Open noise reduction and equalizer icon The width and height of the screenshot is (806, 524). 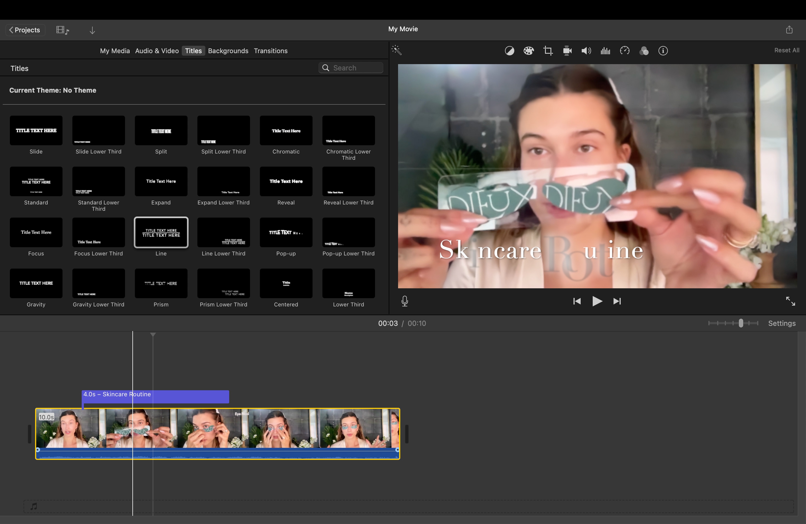pyautogui.click(x=605, y=51)
